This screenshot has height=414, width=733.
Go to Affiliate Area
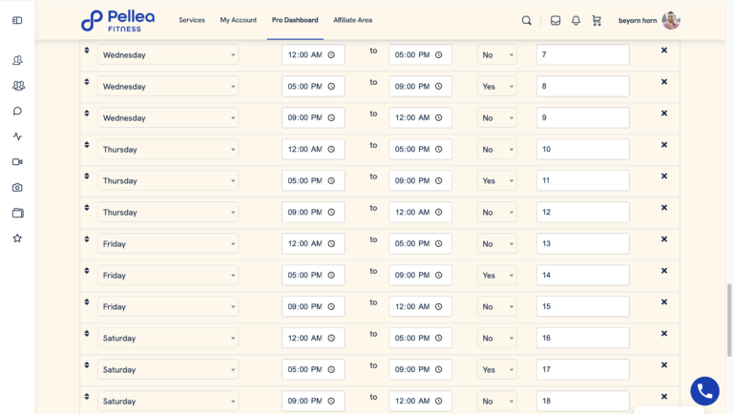tap(353, 20)
